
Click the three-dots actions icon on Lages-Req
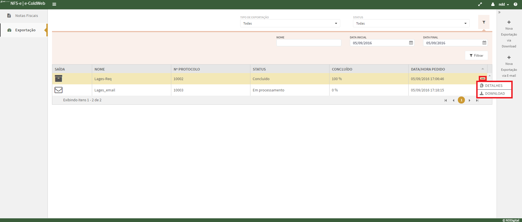pos(483,78)
